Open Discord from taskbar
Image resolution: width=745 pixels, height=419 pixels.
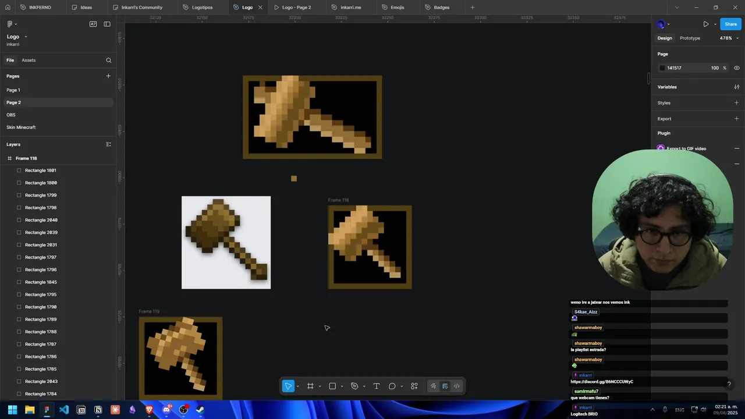pos(166,410)
